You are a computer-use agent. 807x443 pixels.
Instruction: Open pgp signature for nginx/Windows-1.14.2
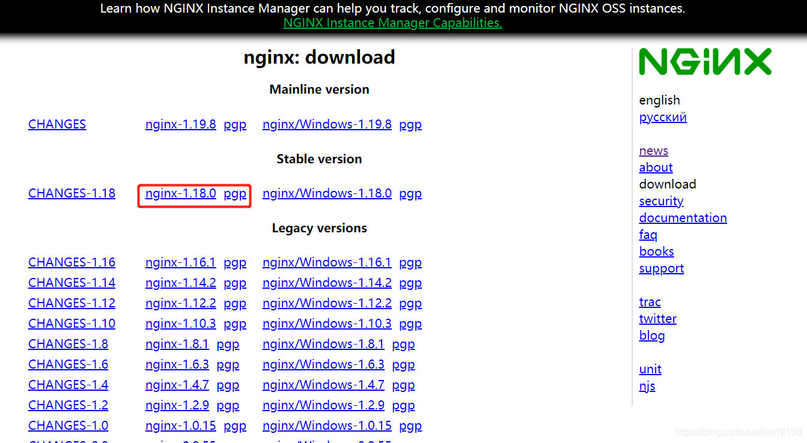coord(410,283)
